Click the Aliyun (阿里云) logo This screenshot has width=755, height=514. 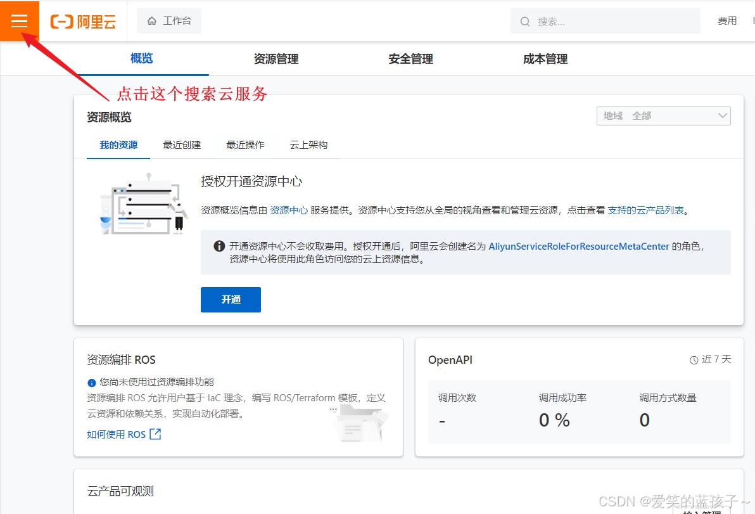(x=83, y=21)
